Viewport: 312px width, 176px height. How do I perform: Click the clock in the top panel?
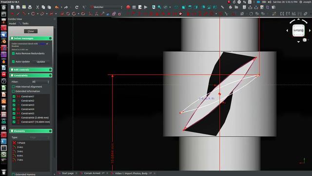click(285, 2)
